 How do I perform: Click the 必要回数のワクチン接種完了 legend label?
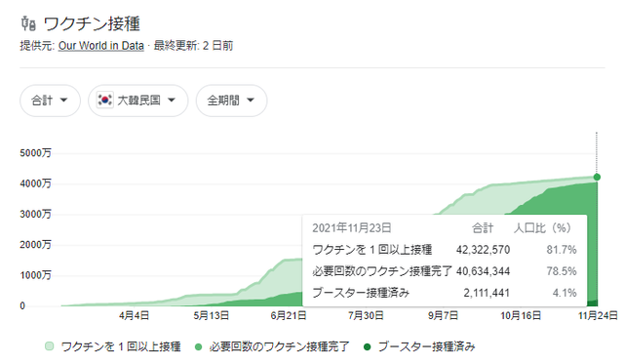click(279, 346)
